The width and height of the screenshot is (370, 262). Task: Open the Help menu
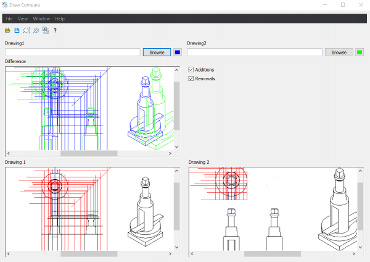pos(60,19)
